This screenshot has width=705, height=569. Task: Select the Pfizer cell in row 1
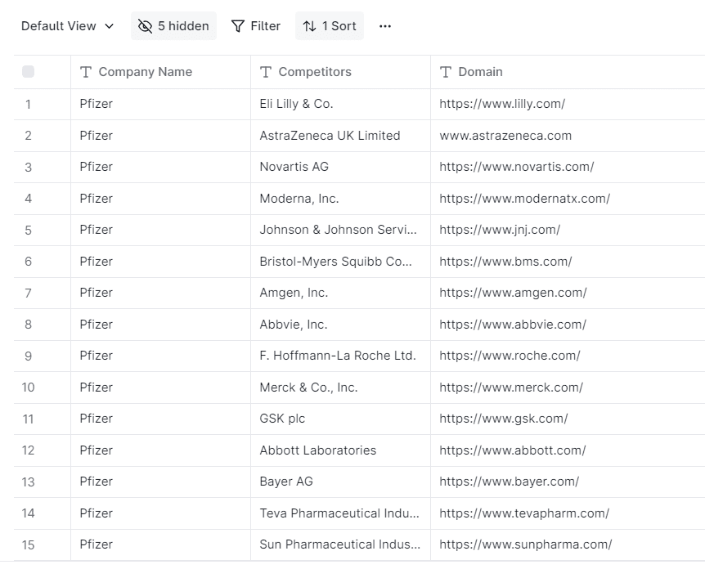tap(160, 105)
